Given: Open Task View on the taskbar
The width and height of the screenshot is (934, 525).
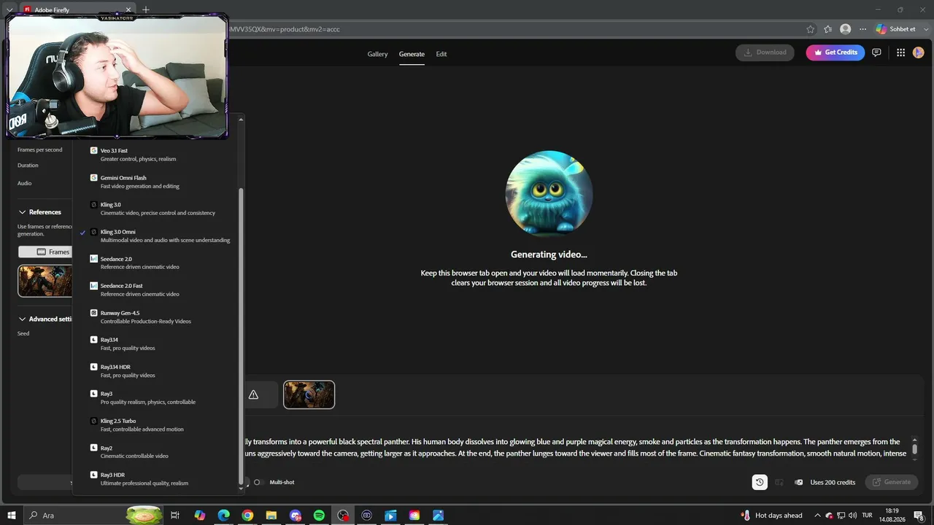Looking at the screenshot, I should point(175,516).
